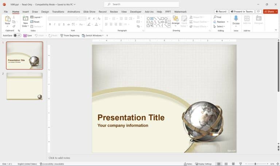Image resolution: width=280 pixels, height=166 pixels.
Task: Toggle Align Left paragraph
Action: [106, 24]
